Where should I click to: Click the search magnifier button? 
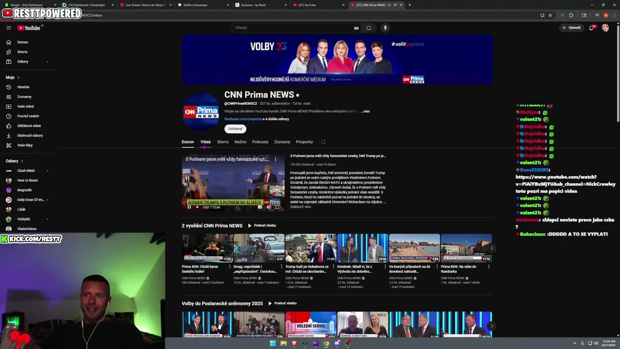[x=369, y=28]
